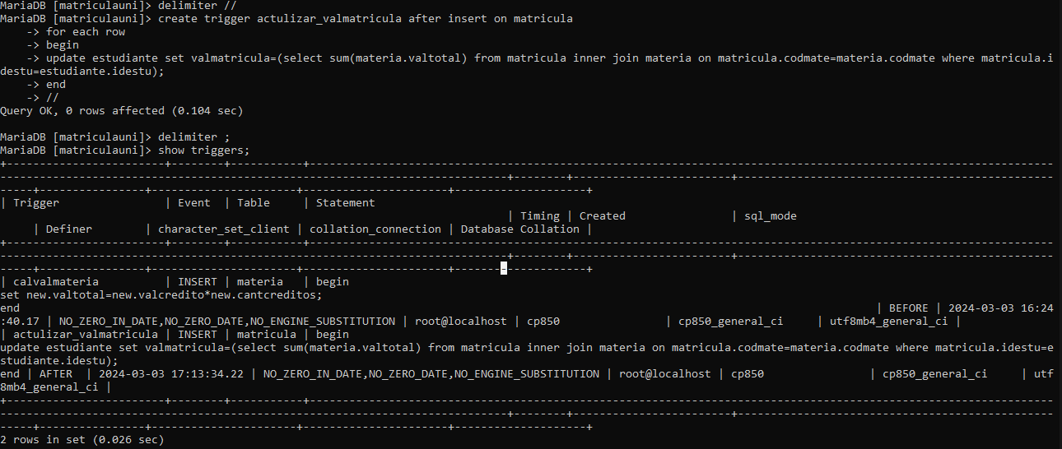This screenshot has width=1062, height=449.
Task: Click the white text cursor block
Action: (504, 269)
